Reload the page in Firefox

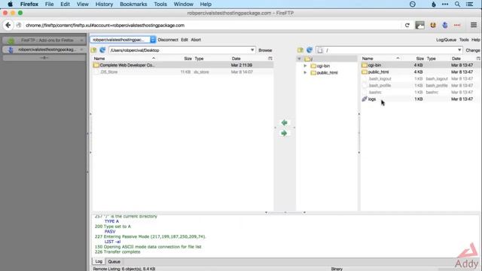[x=407, y=26]
